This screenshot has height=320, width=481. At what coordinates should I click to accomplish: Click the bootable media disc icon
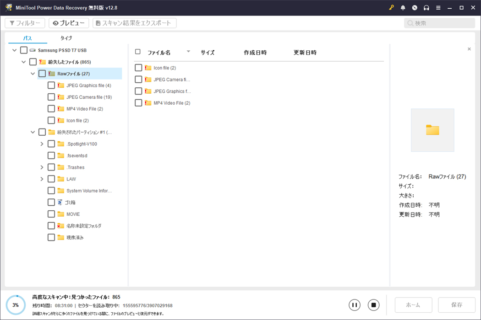tap(415, 8)
